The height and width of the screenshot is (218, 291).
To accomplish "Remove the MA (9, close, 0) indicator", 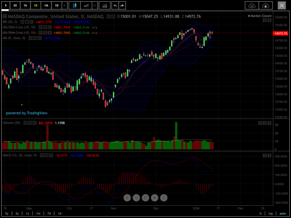I will point(40,38).
